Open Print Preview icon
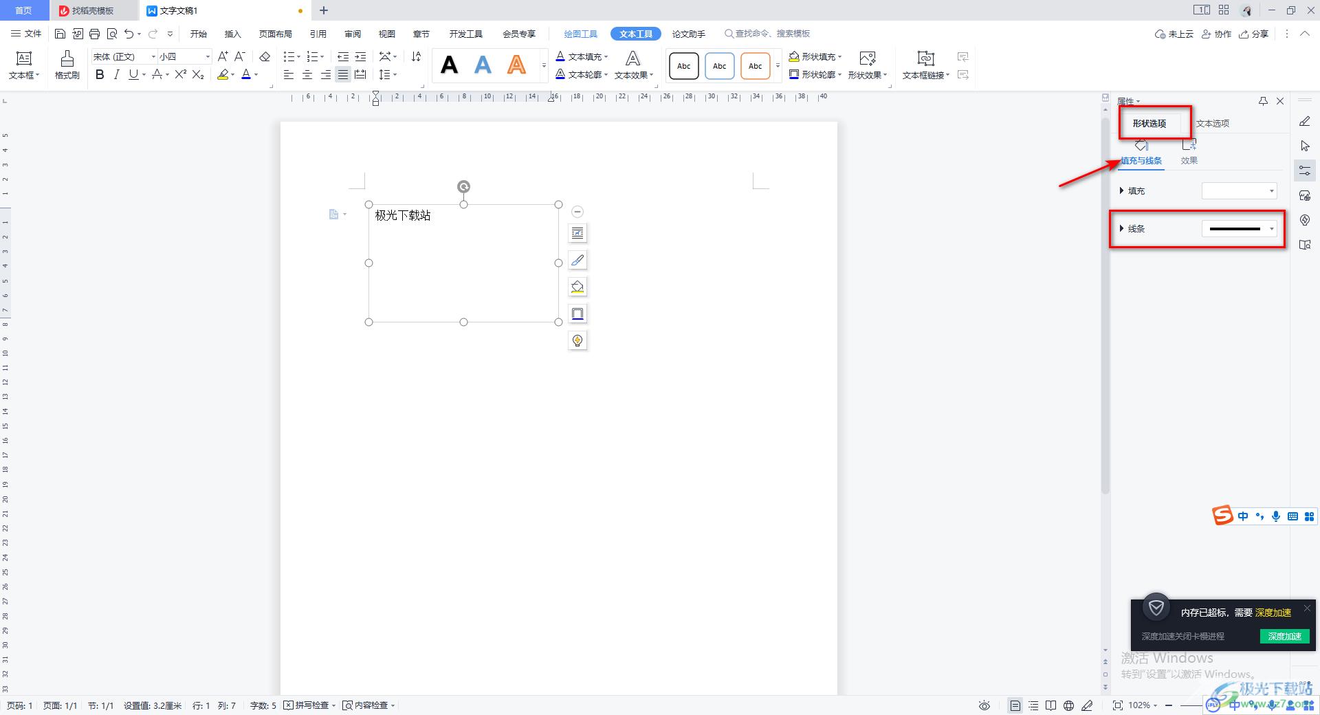Image resolution: width=1320 pixels, height=715 pixels. (x=111, y=34)
